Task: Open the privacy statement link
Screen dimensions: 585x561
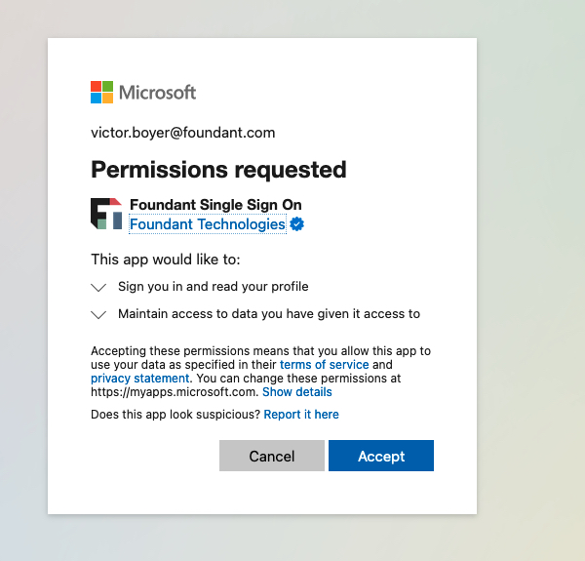Action: point(139,379)
